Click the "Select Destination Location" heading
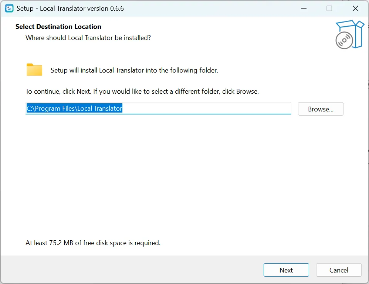The width and height of the screenshot is (369, 284). (58, 27)
